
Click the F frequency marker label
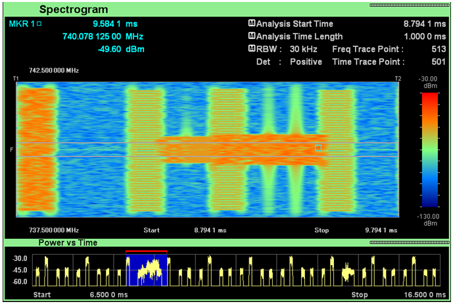[x=12, y=149]
